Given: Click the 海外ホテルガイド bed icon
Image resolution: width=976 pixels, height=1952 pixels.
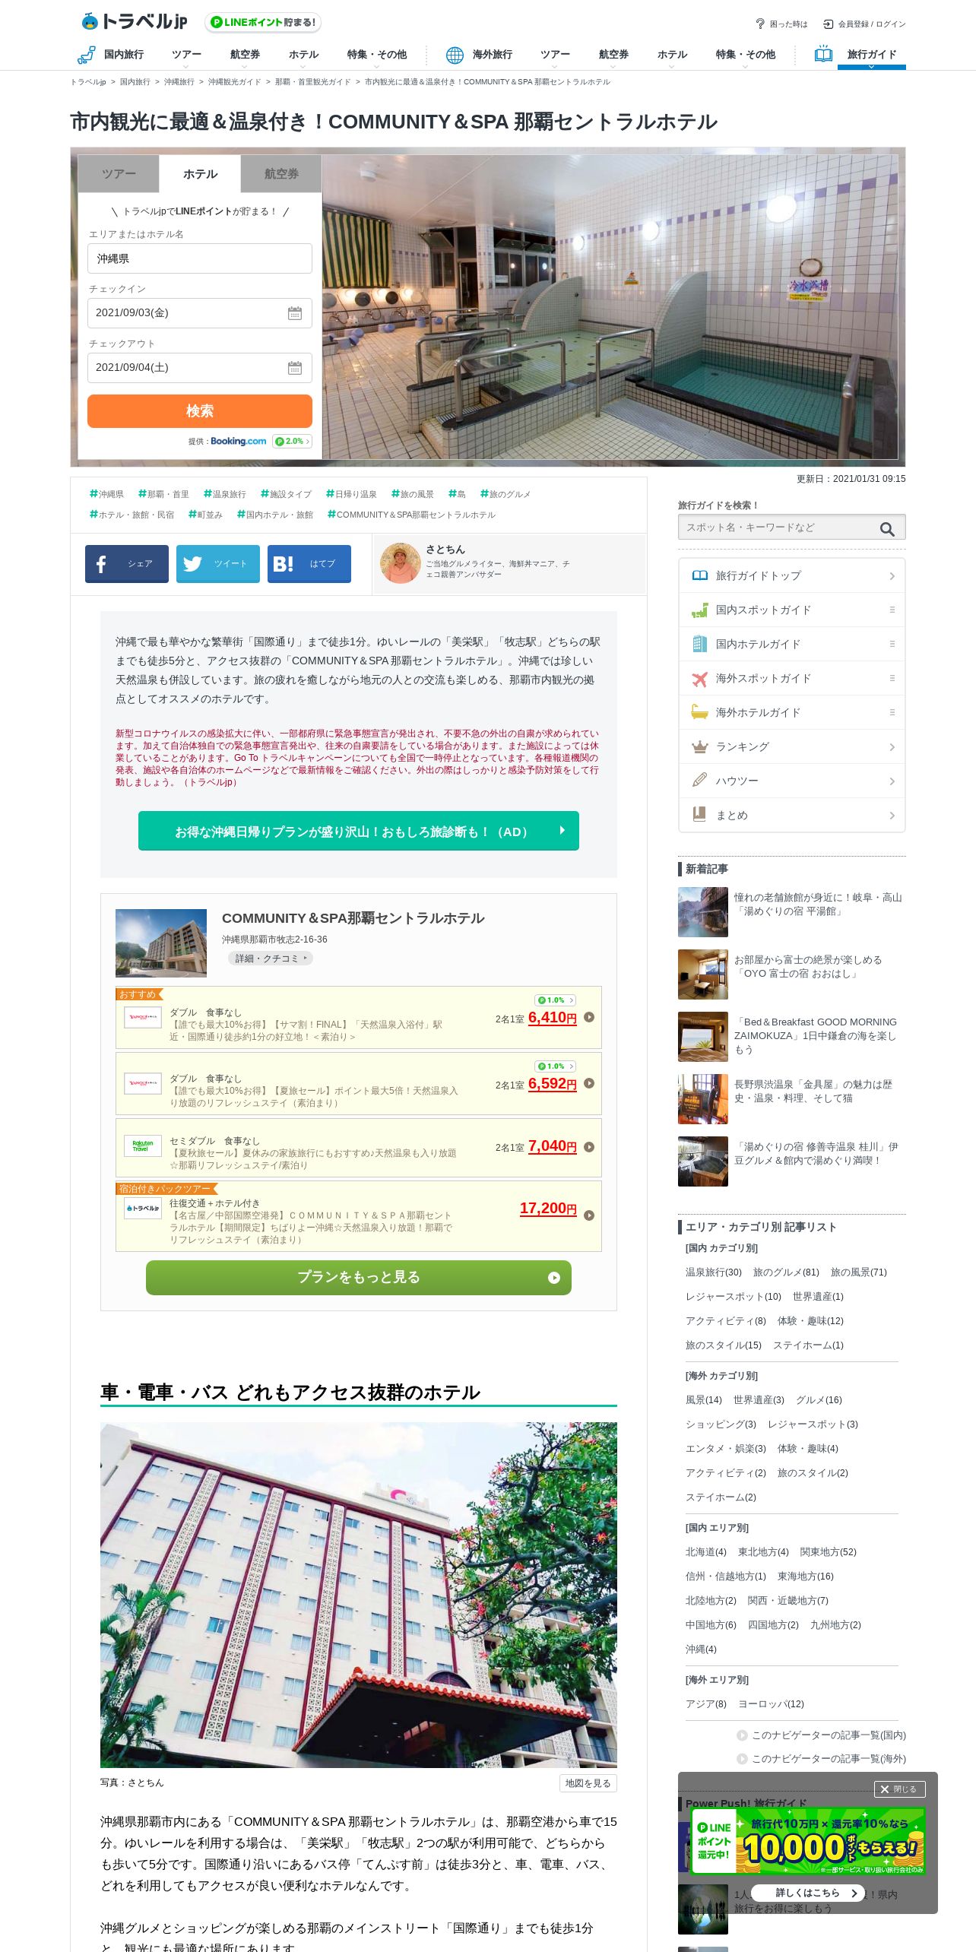Looking at the screenshot, I should click(700, 712).
